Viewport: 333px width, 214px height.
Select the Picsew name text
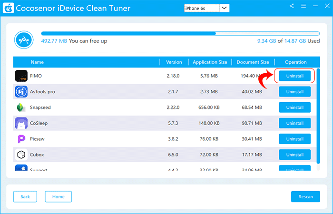tap(37, 139)
